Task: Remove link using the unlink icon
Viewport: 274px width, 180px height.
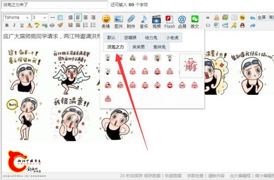Action: [52, 25]
